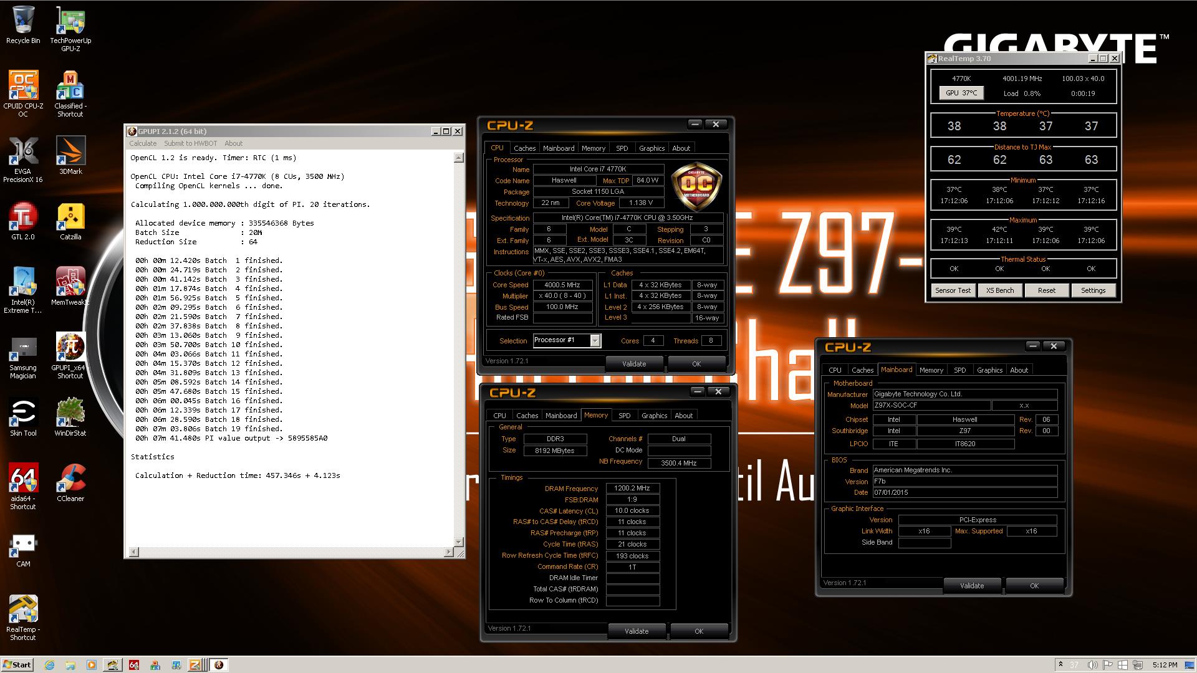This screenshot has width=1197, height=673.
Task: Open About tab in CPU-Z mainboard window
Action: (1019, 370)
